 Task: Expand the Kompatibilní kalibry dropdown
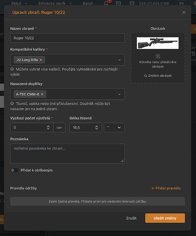click(x=119, y=60)
